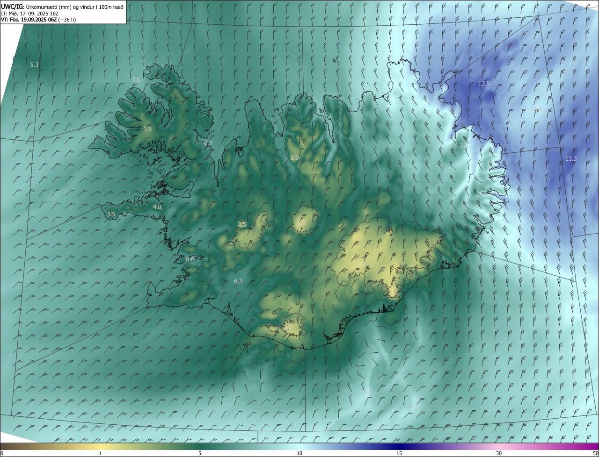Click the map value 4.0
The width and height of the screenshot is (599, 457).
click(x=157, y=207)
